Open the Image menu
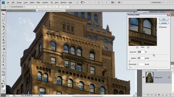This screenshot has height=97, width=174. pos(19,2)
